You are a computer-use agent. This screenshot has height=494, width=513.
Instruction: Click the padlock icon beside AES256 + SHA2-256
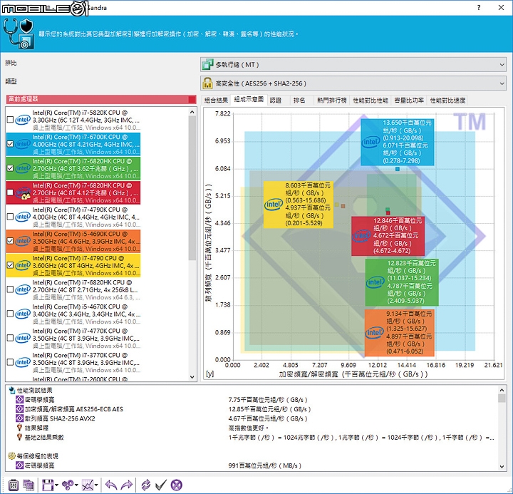[207, 83]
